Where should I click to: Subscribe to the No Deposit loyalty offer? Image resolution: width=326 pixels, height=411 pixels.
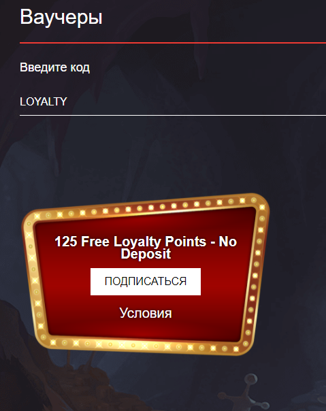click(x=146, y=282)
